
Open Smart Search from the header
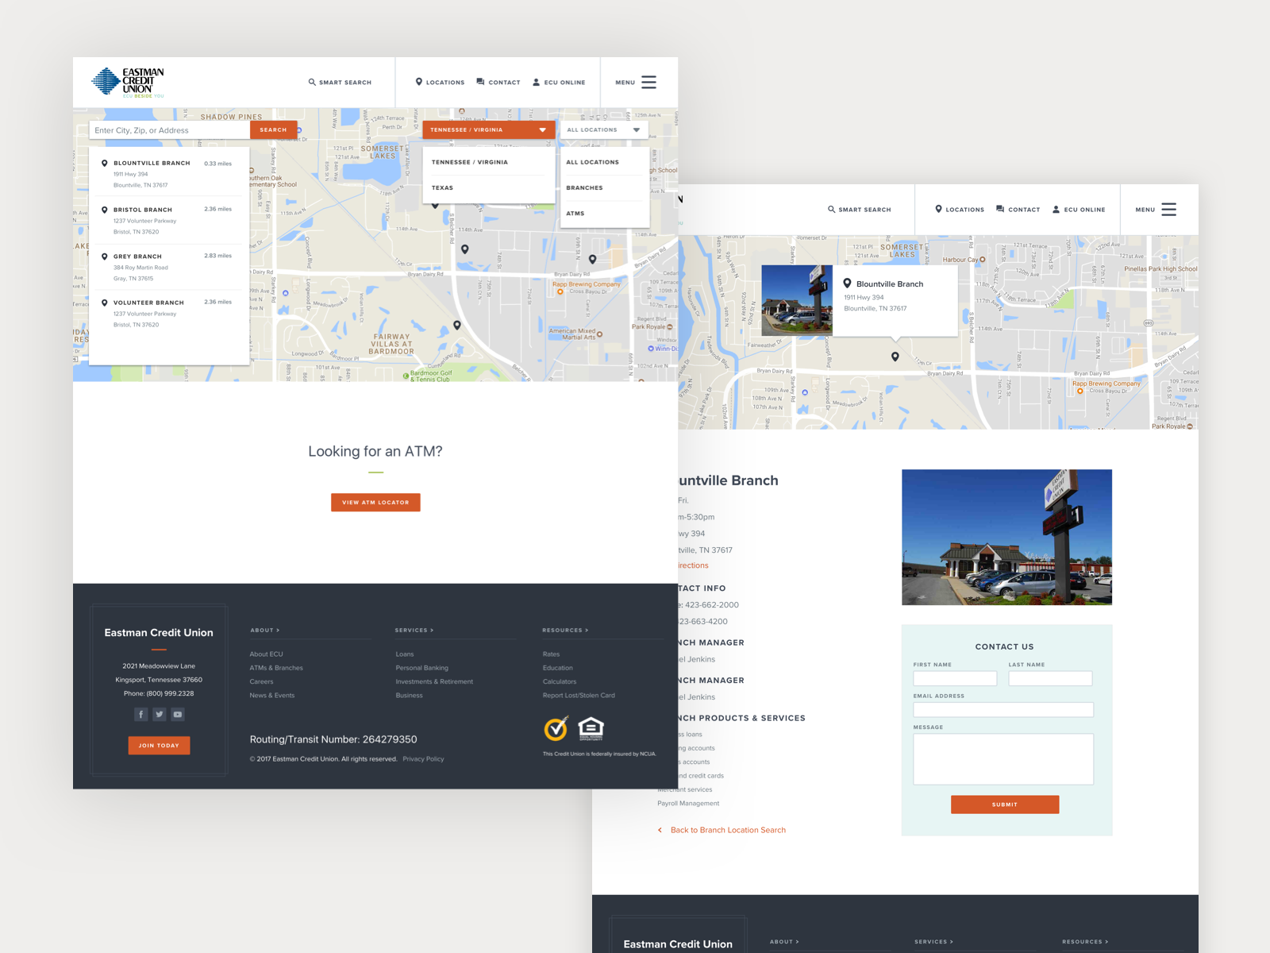pyautogui.click(x=340, y=82)
